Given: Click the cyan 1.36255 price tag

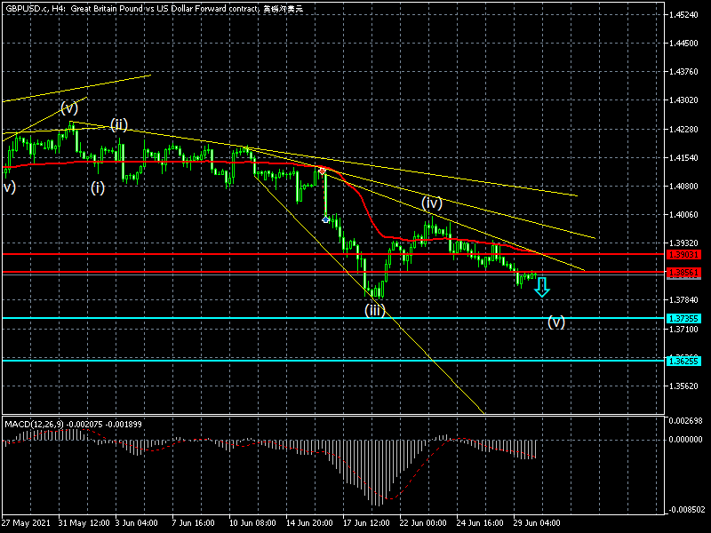Looking at the screenshot, I should point(683,362).
